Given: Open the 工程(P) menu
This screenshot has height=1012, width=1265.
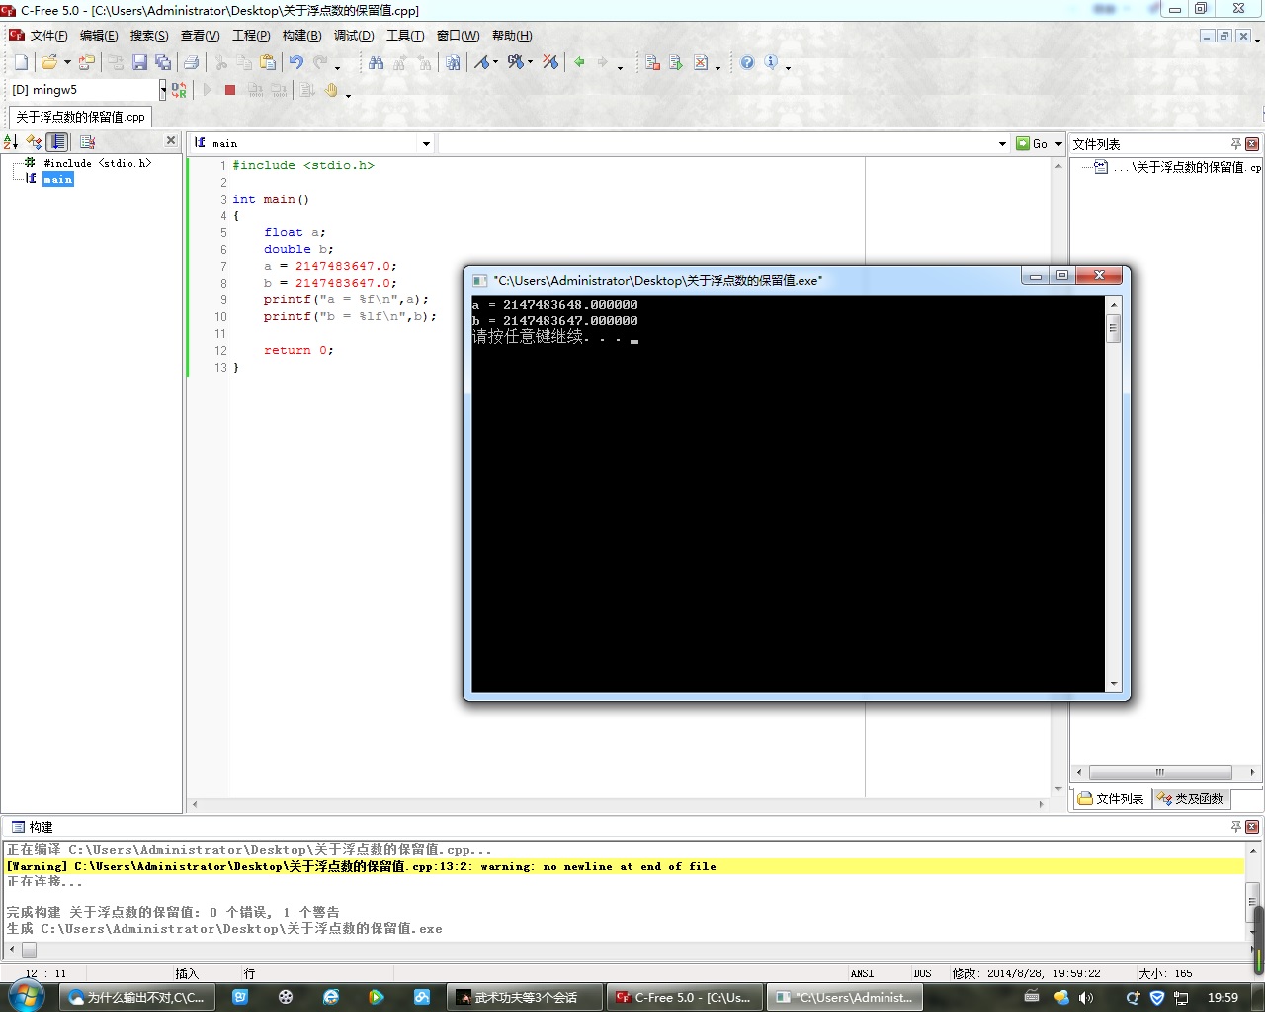Looking at the screenshot, I should pos(251,36).
